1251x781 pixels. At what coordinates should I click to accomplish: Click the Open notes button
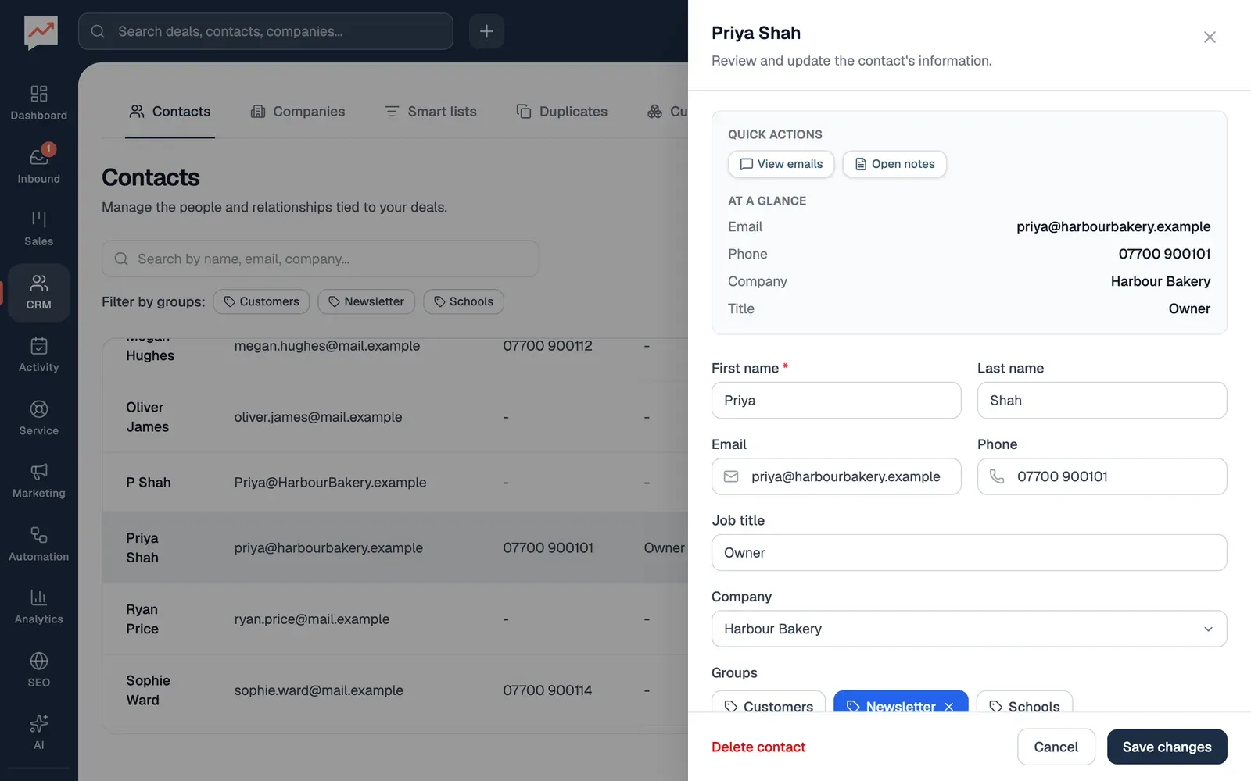pyautogui.click(x=894, y=164)
